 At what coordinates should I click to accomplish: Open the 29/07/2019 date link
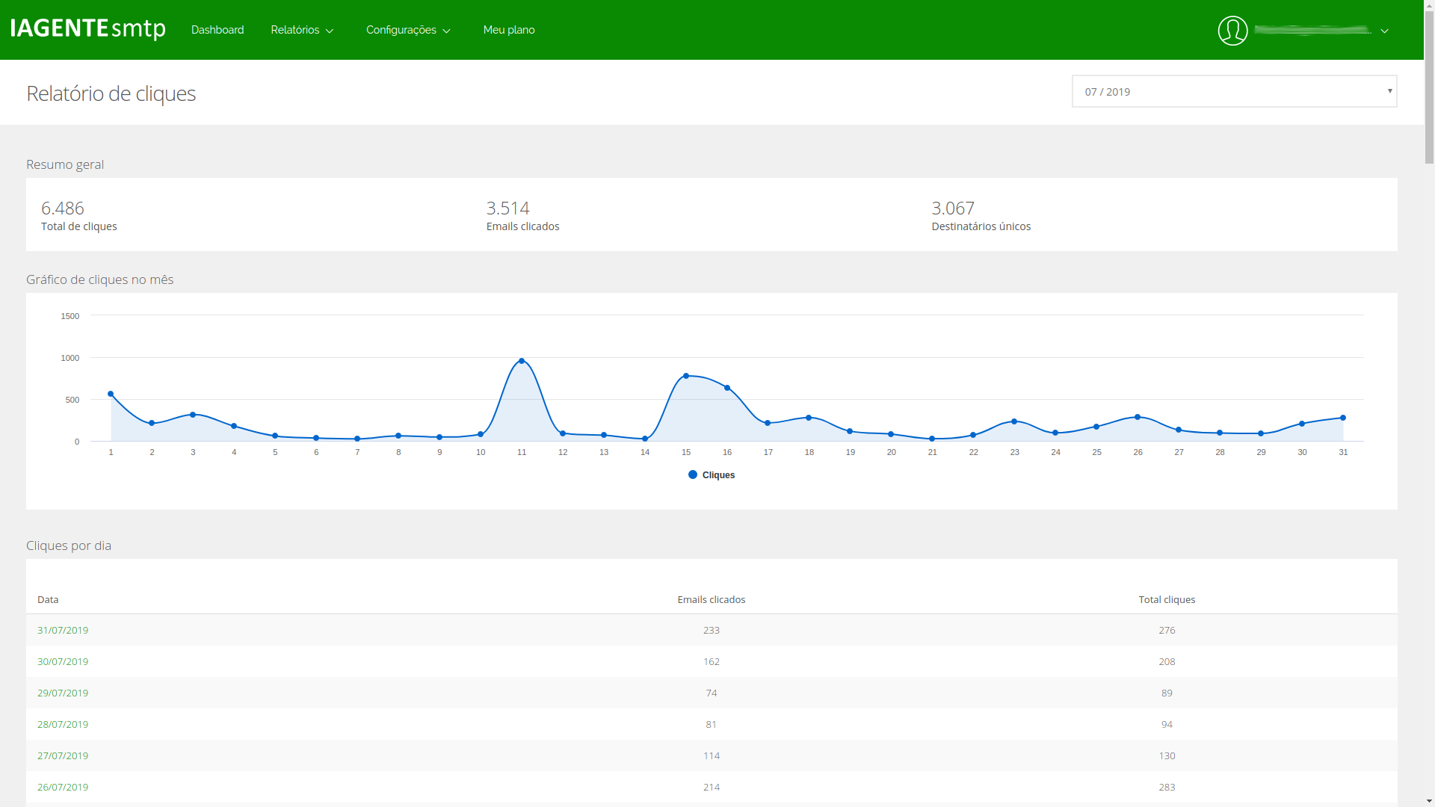[63, 693]
